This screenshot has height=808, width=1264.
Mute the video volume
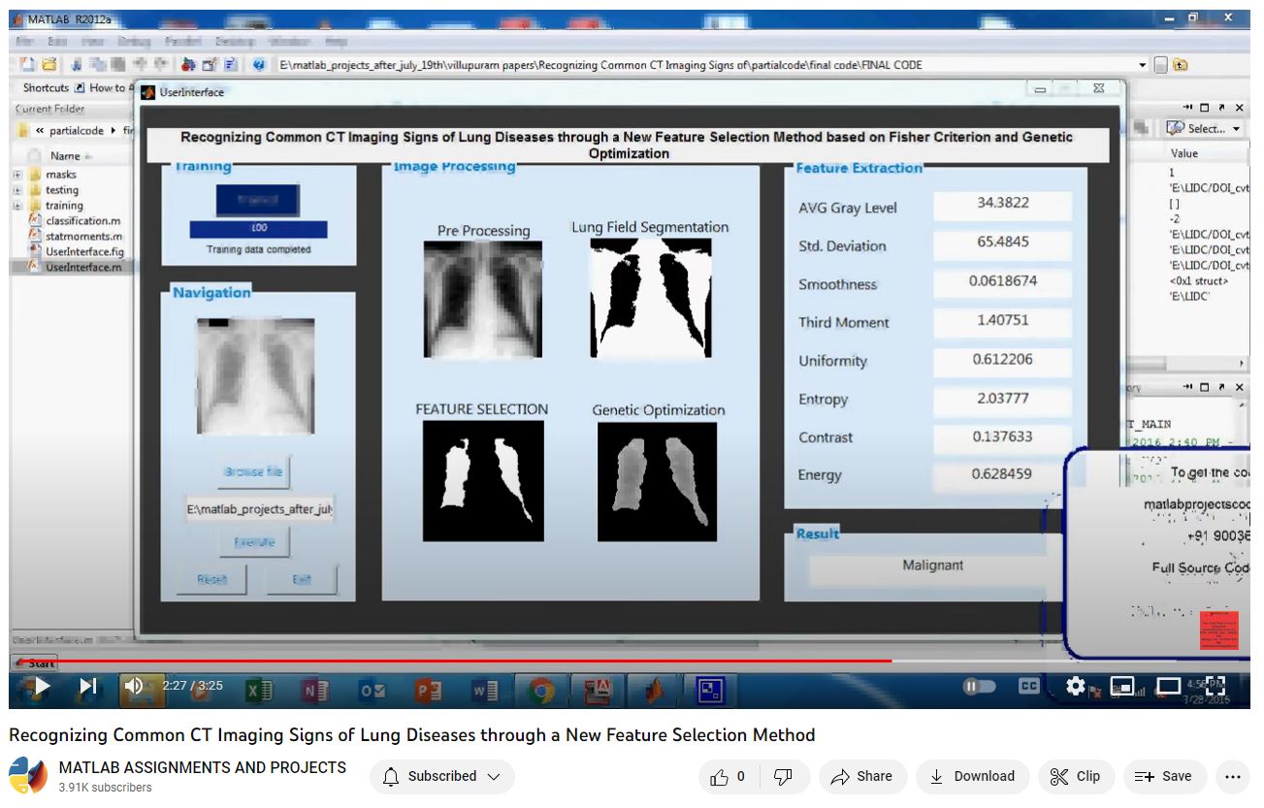134,687
